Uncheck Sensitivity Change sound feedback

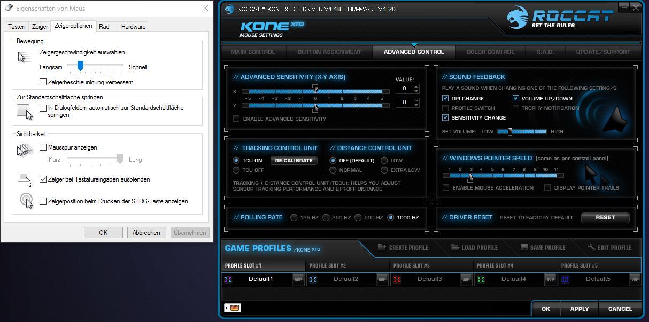445,117
